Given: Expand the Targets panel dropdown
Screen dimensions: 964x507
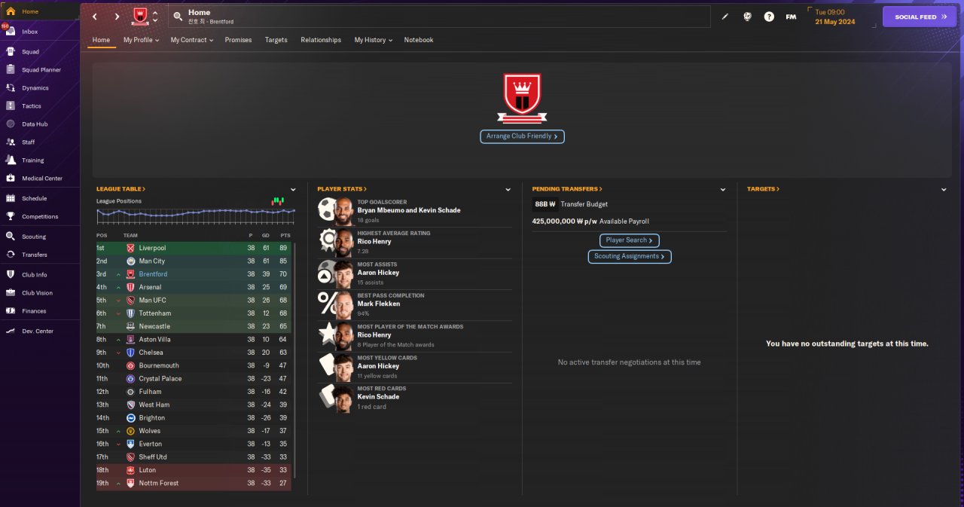Looking at the screenshot, I should (x=944, y=190).
